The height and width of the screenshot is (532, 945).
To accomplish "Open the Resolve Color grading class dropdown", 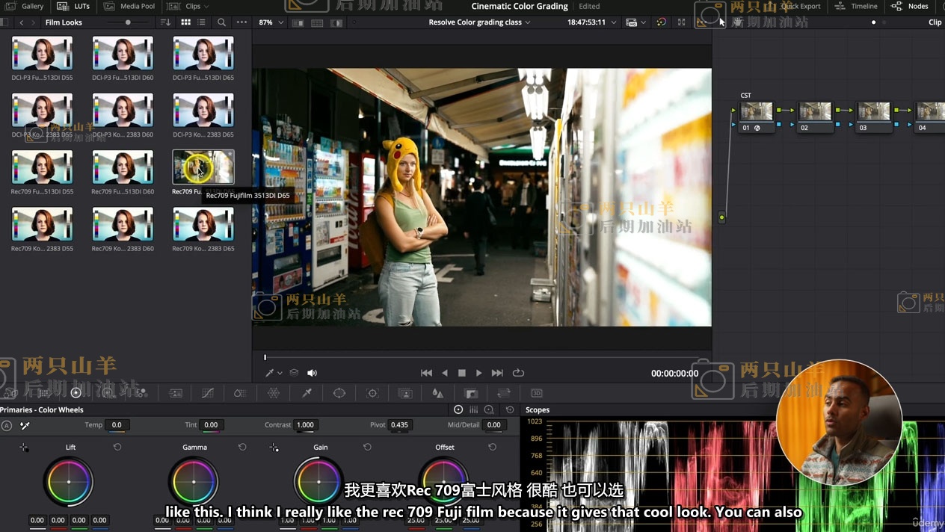I will [x=479, y=22].
